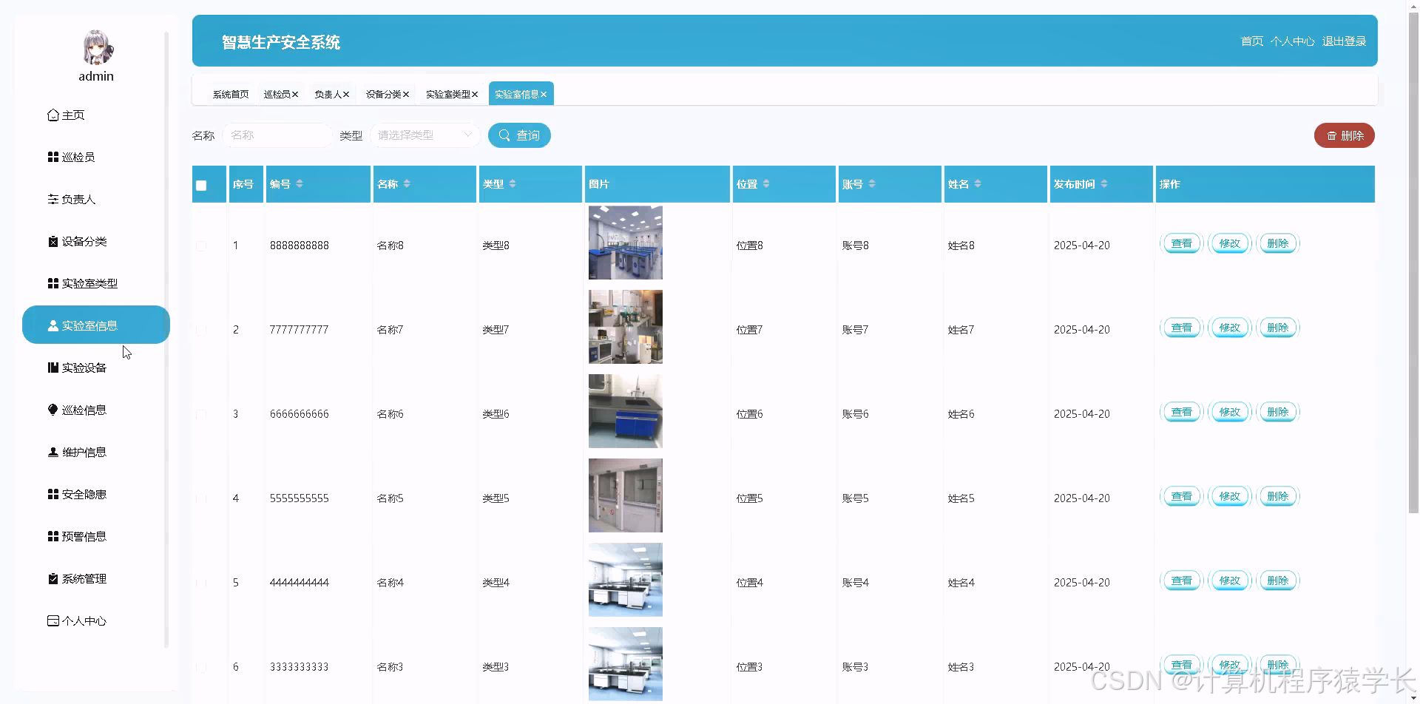The image size is (1420, 704).
Task: Sort table by 账号 column arrows
Action: (872, 184)
